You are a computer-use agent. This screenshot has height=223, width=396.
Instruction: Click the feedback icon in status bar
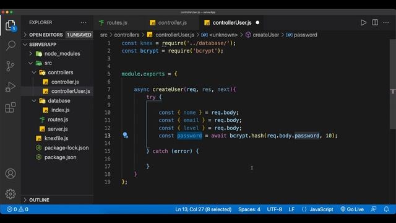[374, 209]
